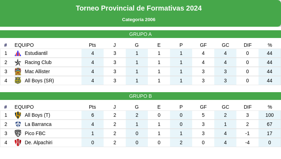Screen dimensions: 281x159
Task: Select the La Barranca team name
Action: [38, 125]
